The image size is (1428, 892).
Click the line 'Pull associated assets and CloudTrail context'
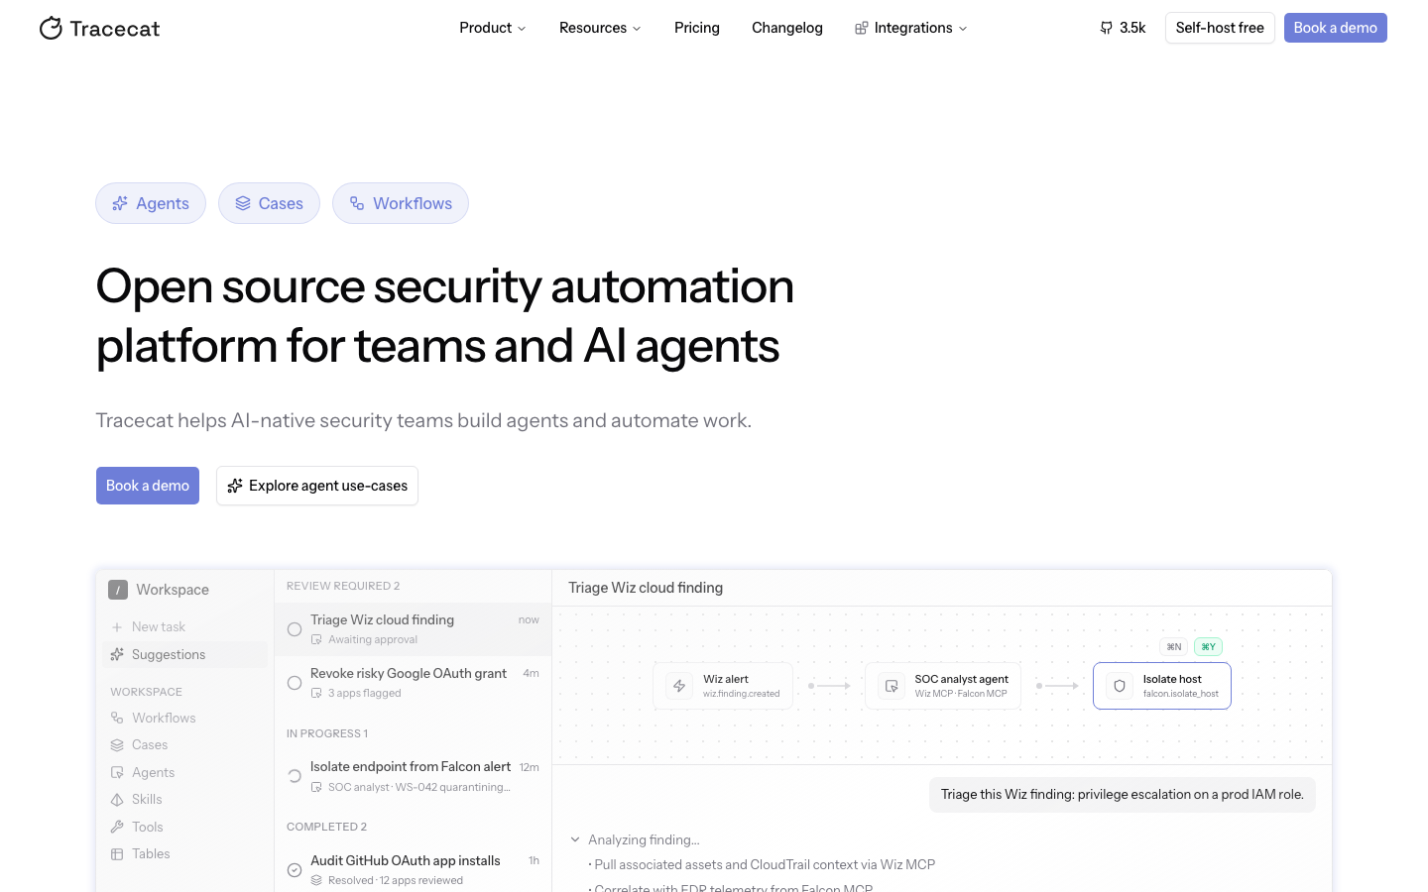[763, 864]
